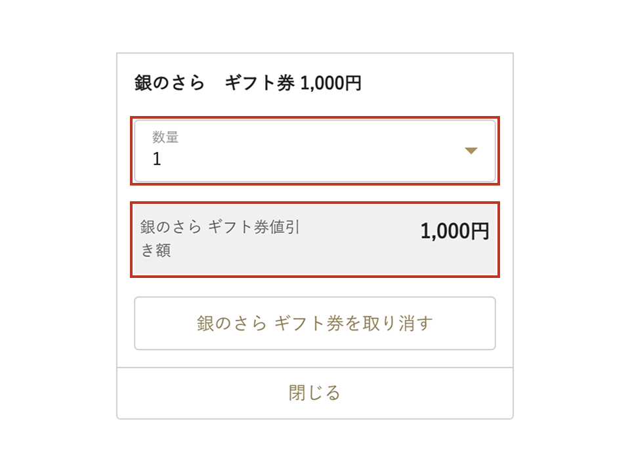
Task: Click the 数量 label text
Action: click(x=165, y=137)
